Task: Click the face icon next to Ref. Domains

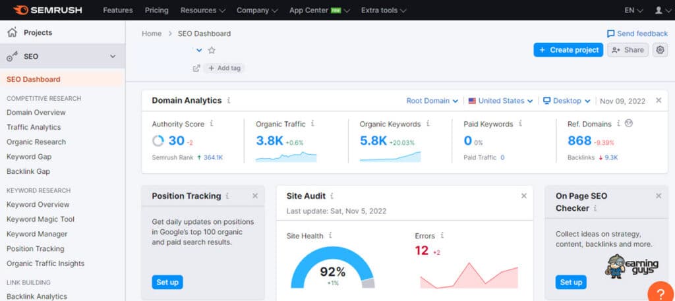Action: [629, 123]
